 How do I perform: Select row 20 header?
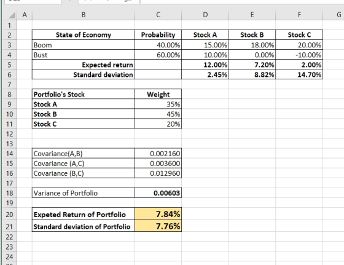[9, 214]
